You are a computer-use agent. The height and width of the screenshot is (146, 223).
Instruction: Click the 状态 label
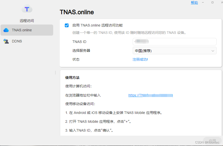(x=76, y=59)
